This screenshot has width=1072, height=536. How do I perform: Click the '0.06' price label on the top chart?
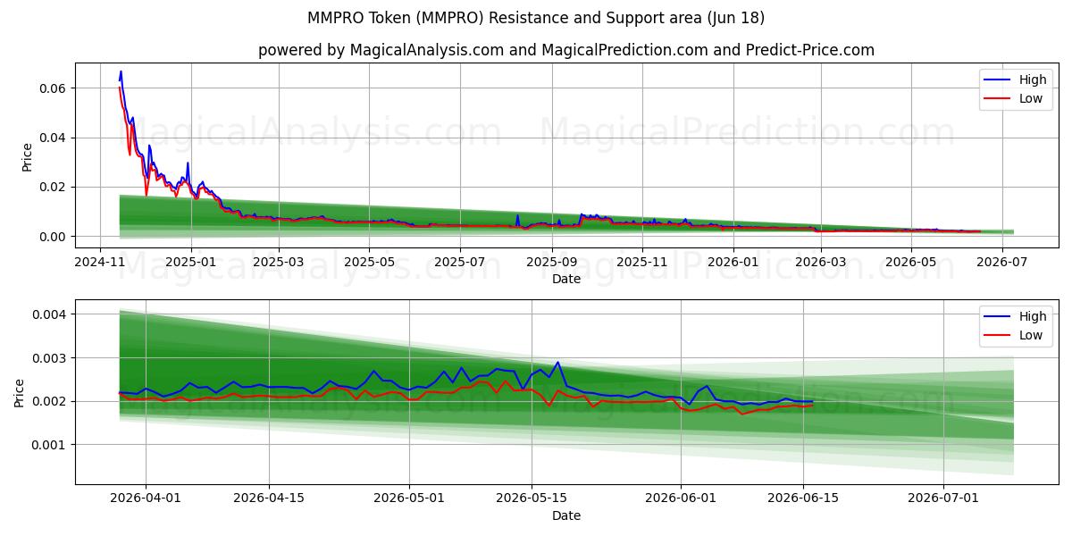[x=52, y=88]
